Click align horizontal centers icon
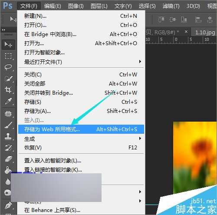This screenshot has width=217, height=215. tap(210, 20)
